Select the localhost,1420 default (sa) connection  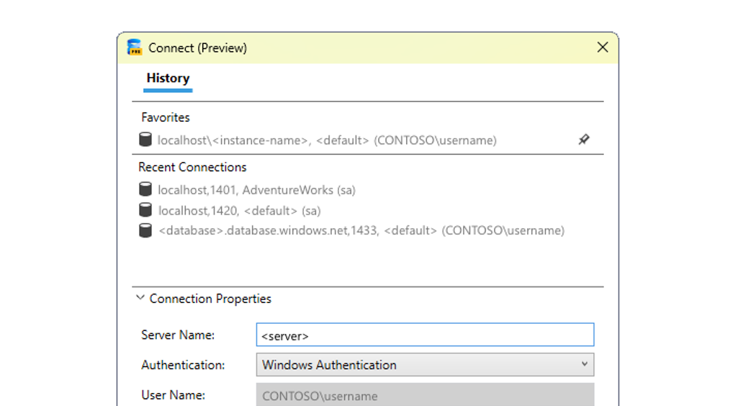pyautogui.click(x=240, y=211)
